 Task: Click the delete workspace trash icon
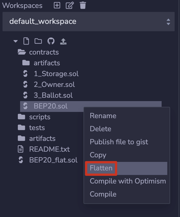pos(83,5)
